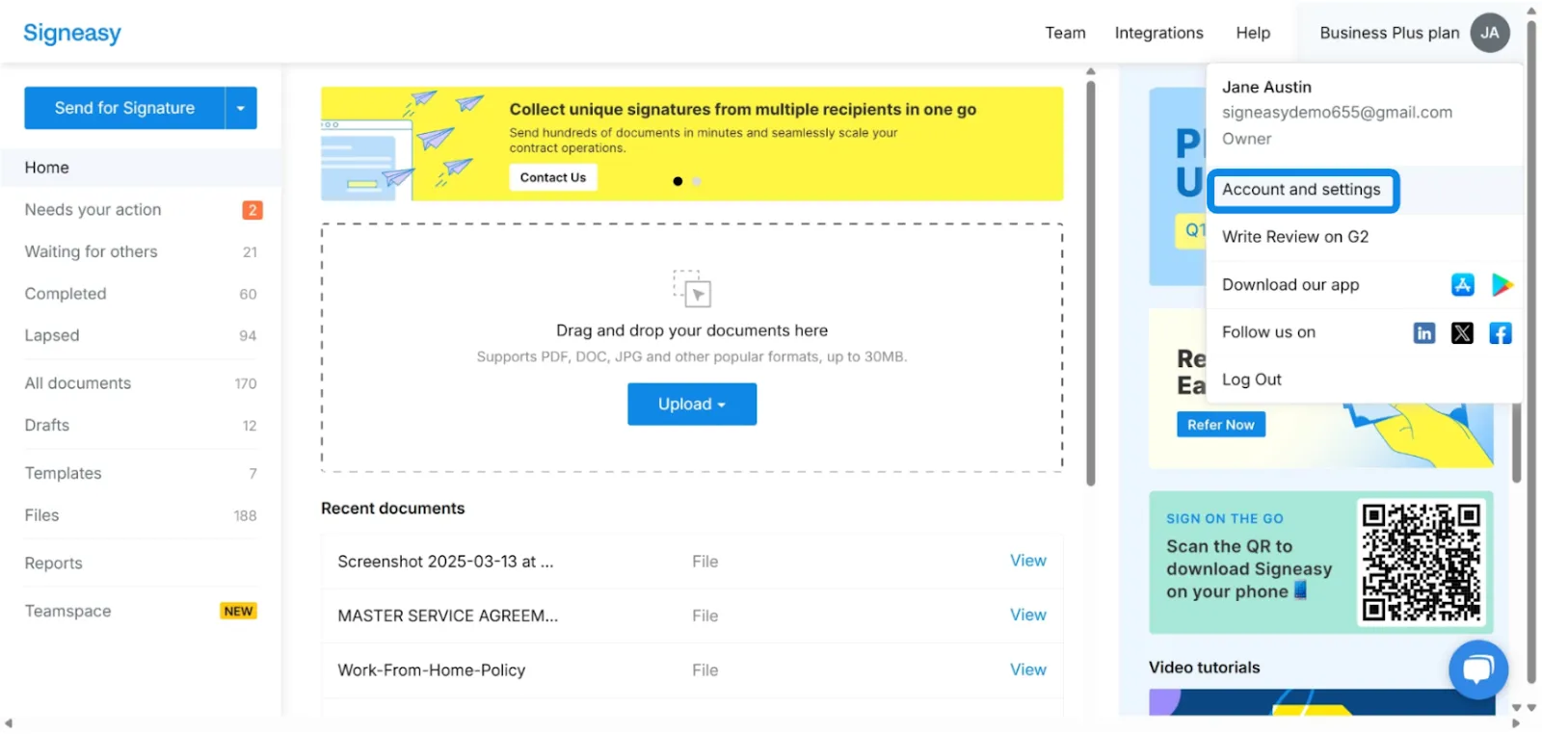Open Account and settings
The width and height of the screenshot is (1542, 734).
point(1301,190)
